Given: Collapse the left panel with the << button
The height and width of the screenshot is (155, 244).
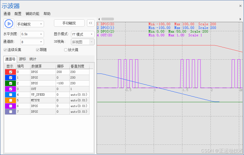Looking at the screenshot, I should (91, 23).
